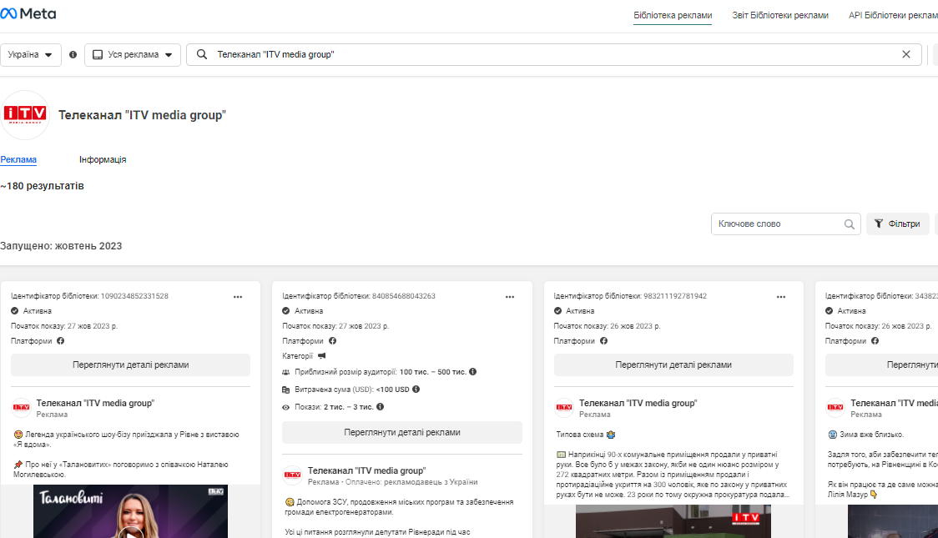Viewport: 938px width, 538px height.
Task: Click the megaphone category icon next to Категорії
Action: point(322,355)
